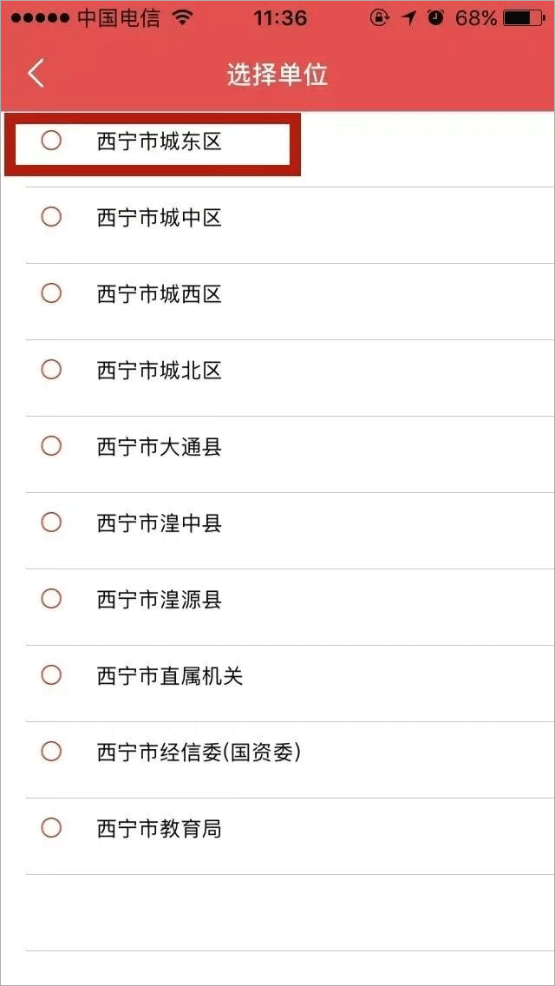Choose the 西宁市城西区 radio option
The image size is (555, 986).
pos(51,293)
